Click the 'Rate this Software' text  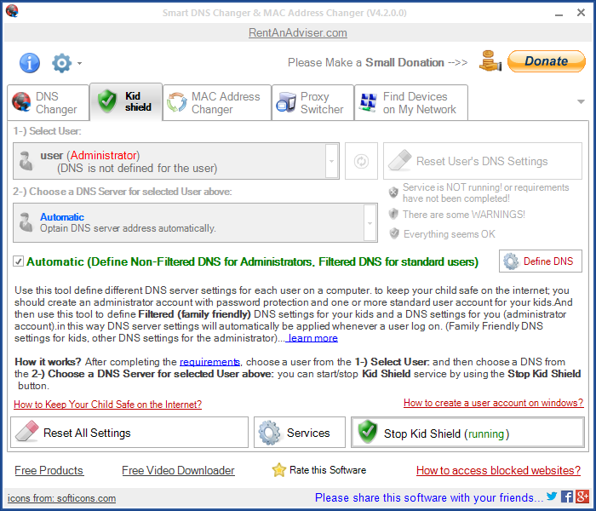click(328, 470)
